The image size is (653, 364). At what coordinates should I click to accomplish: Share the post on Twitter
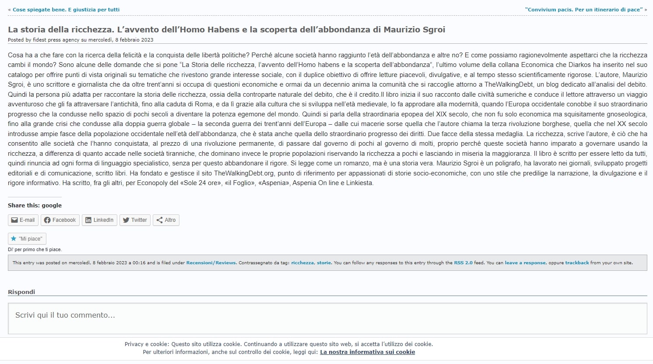[x=135, y=220]
